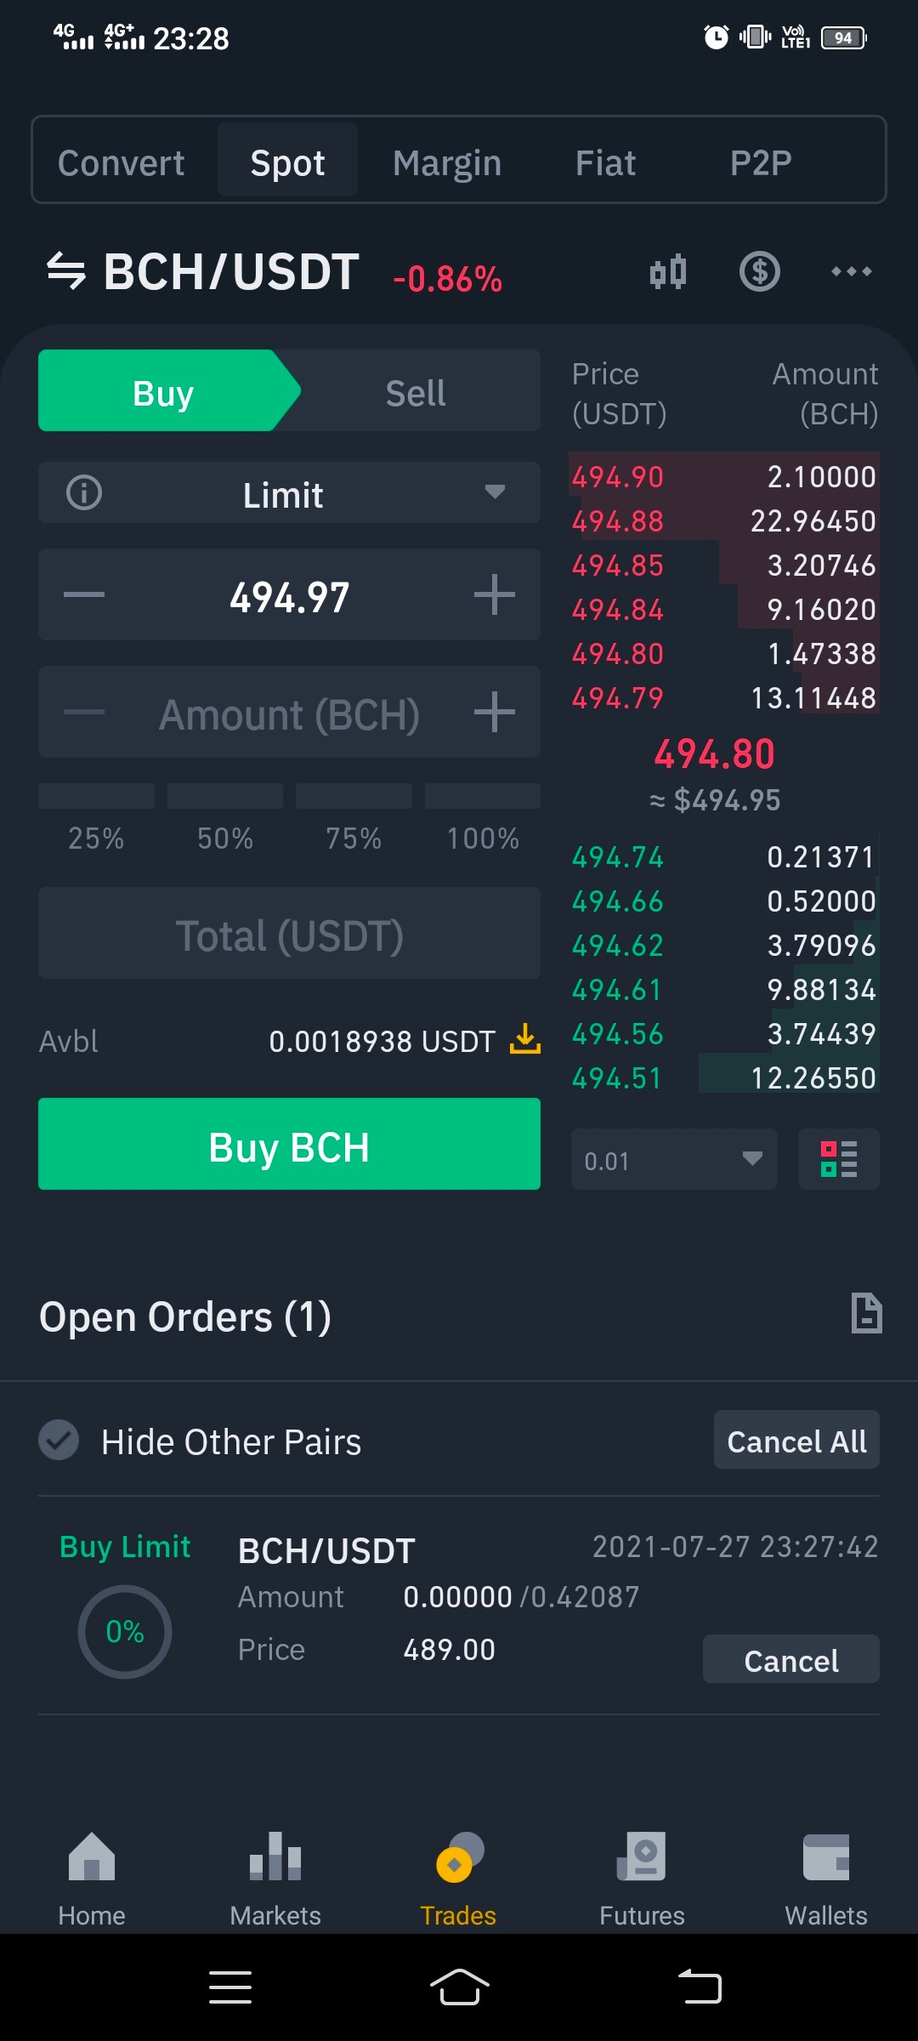
Task: Switch to the Sell side toggle
Action: point(416,391)
